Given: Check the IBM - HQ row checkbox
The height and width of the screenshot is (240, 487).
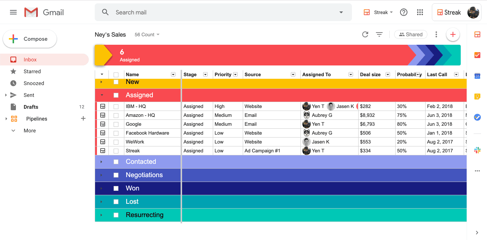Looking at the screenshot, I should tap(116, 107).
